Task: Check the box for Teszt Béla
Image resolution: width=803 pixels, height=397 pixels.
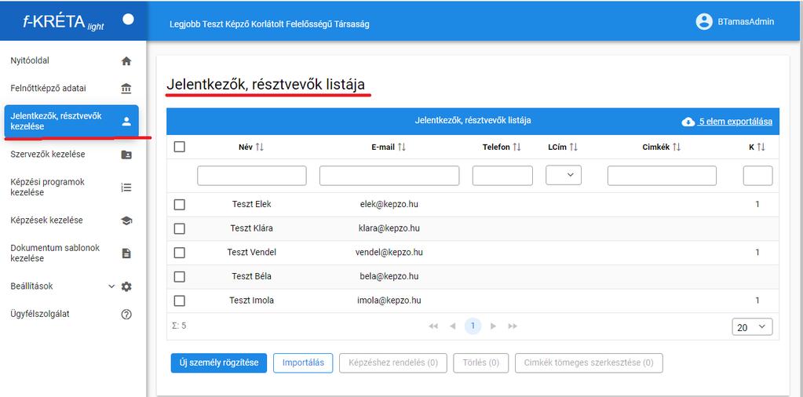Action: pyautogui.click(x=179, y=277)
